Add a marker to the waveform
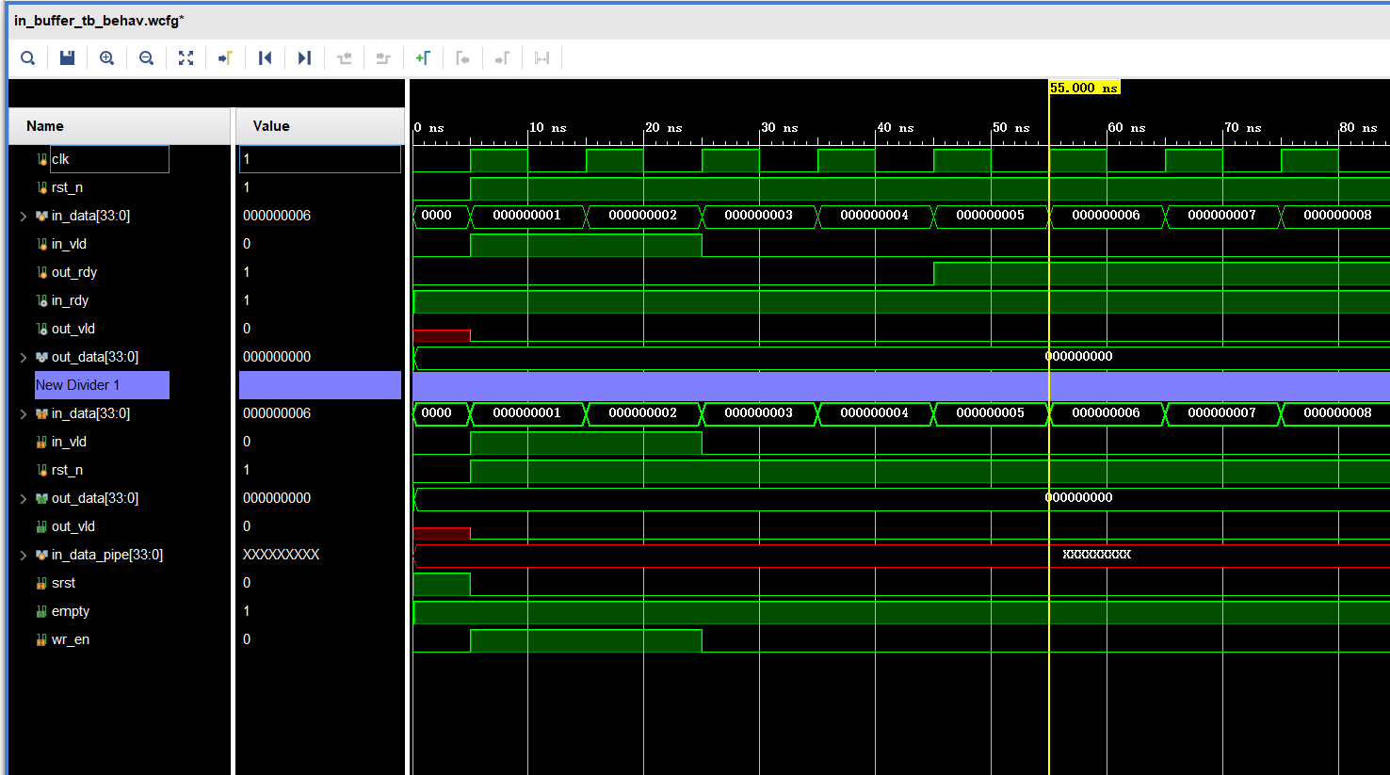Screen dimensions: 1390x775 (x=423, y=58)
